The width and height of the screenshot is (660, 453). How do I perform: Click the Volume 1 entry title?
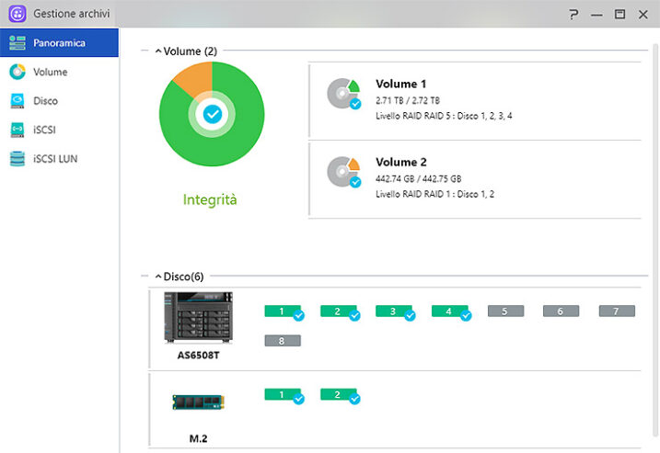(x=401, y=84)
